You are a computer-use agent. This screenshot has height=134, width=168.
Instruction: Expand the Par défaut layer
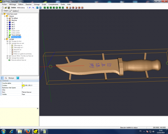point(7,18)
